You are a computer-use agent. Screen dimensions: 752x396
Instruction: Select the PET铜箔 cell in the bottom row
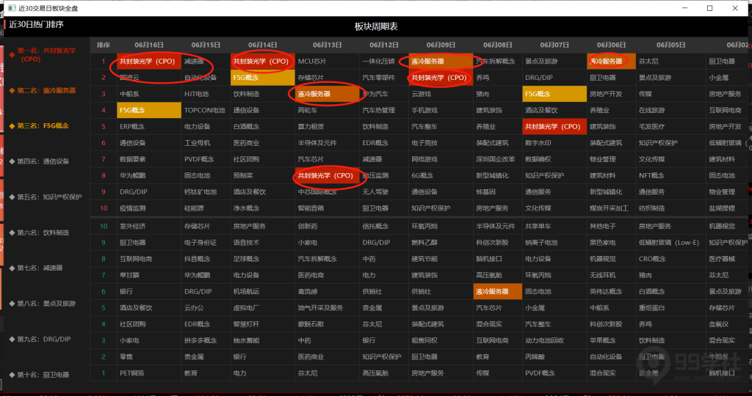pos(132,373)
